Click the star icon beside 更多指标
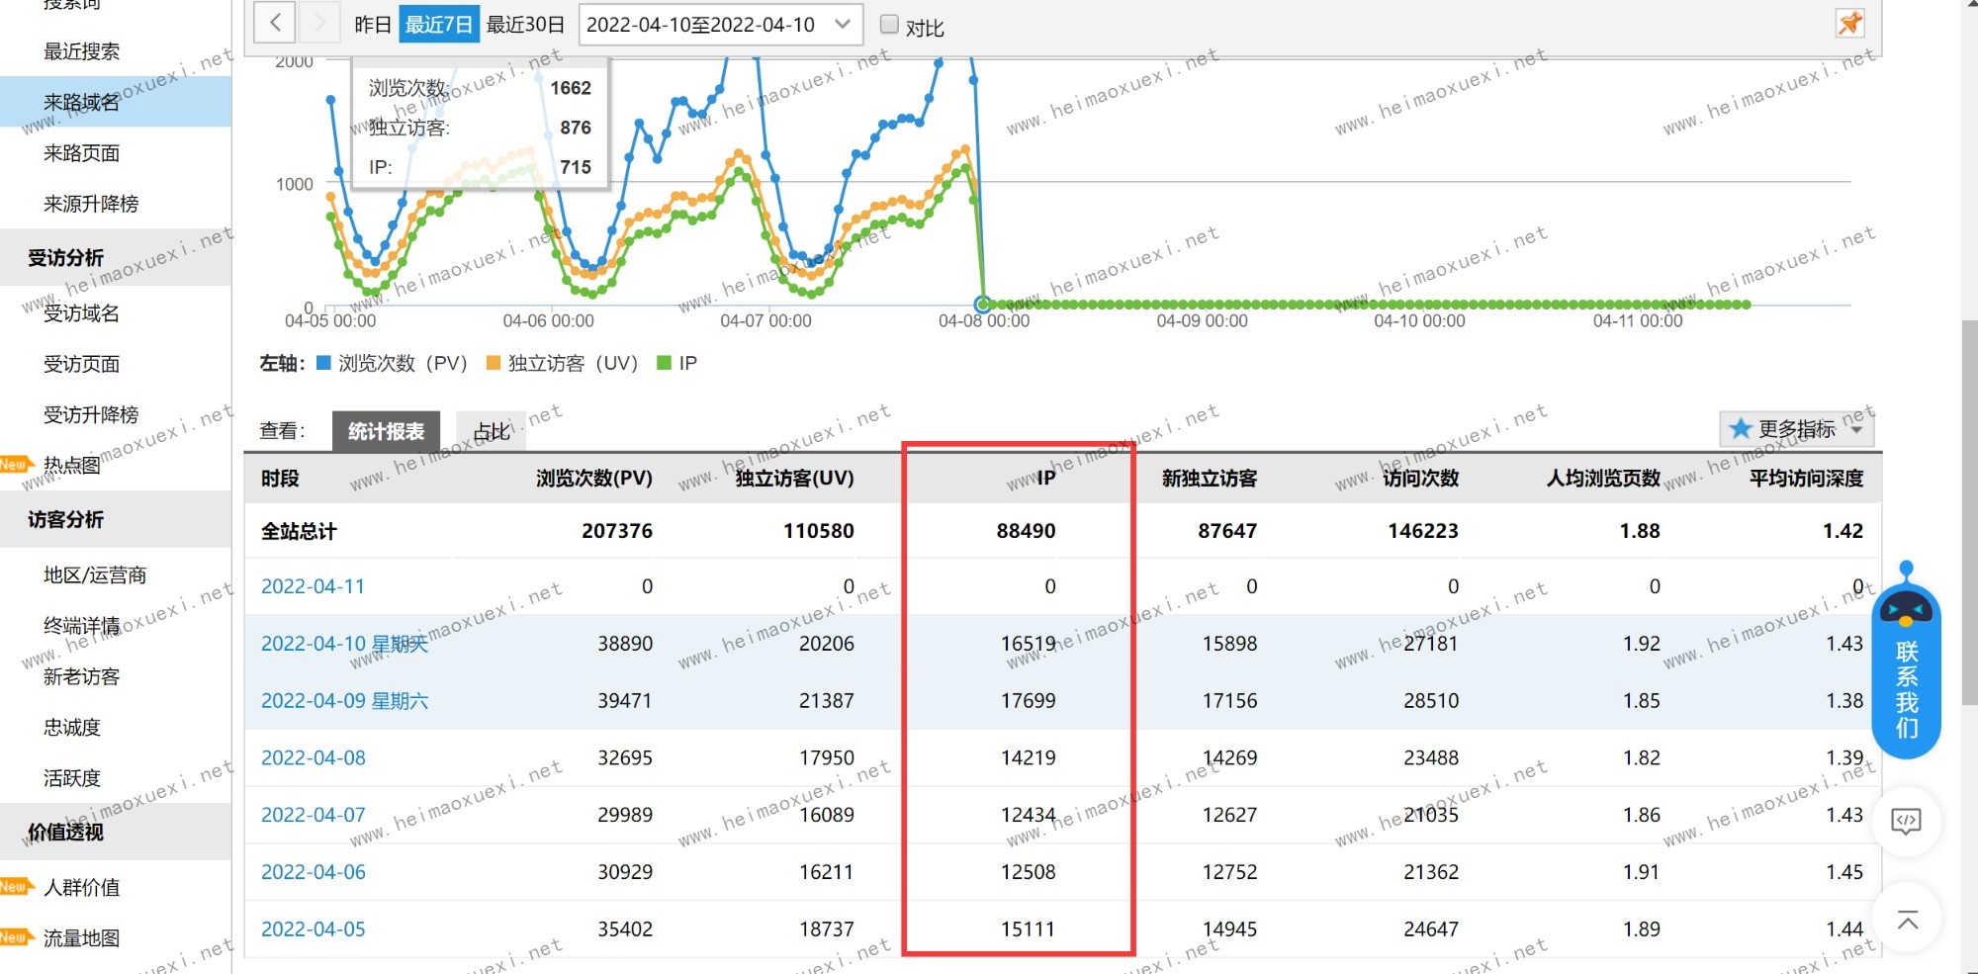The height and width of the screenshot is (974, 1978). pyautogui.click(x=1741, y=429)
